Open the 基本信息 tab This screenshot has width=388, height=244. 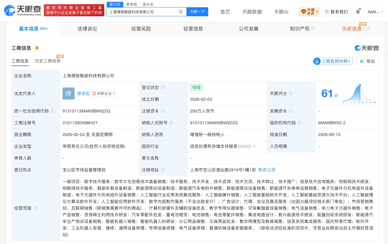(x=34, y=29)
